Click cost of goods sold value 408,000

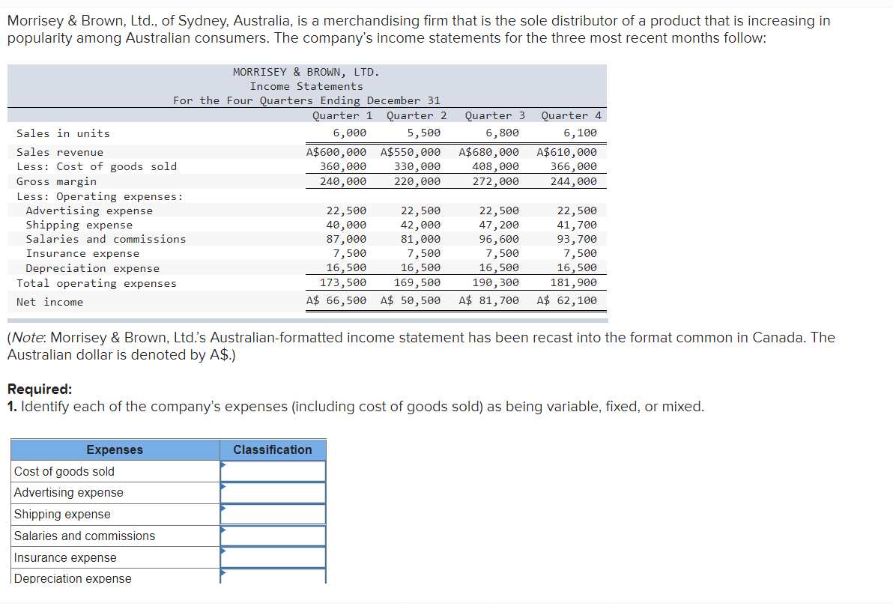click(x=495, y=166)
